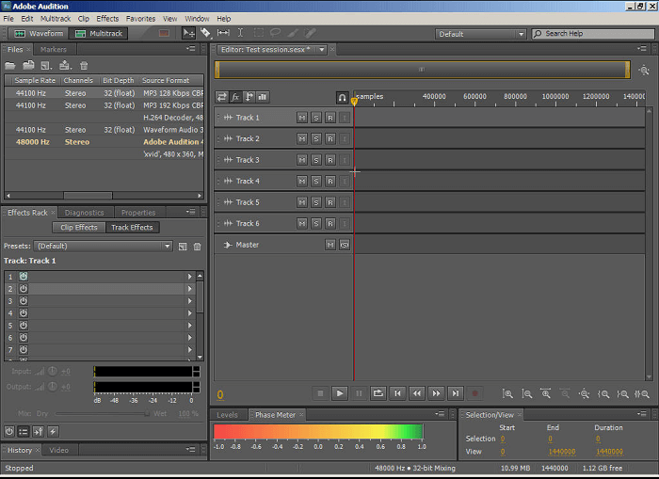Show the EQ track view
The width and height of the screenshot is (659, 479).
coord(263,97)
